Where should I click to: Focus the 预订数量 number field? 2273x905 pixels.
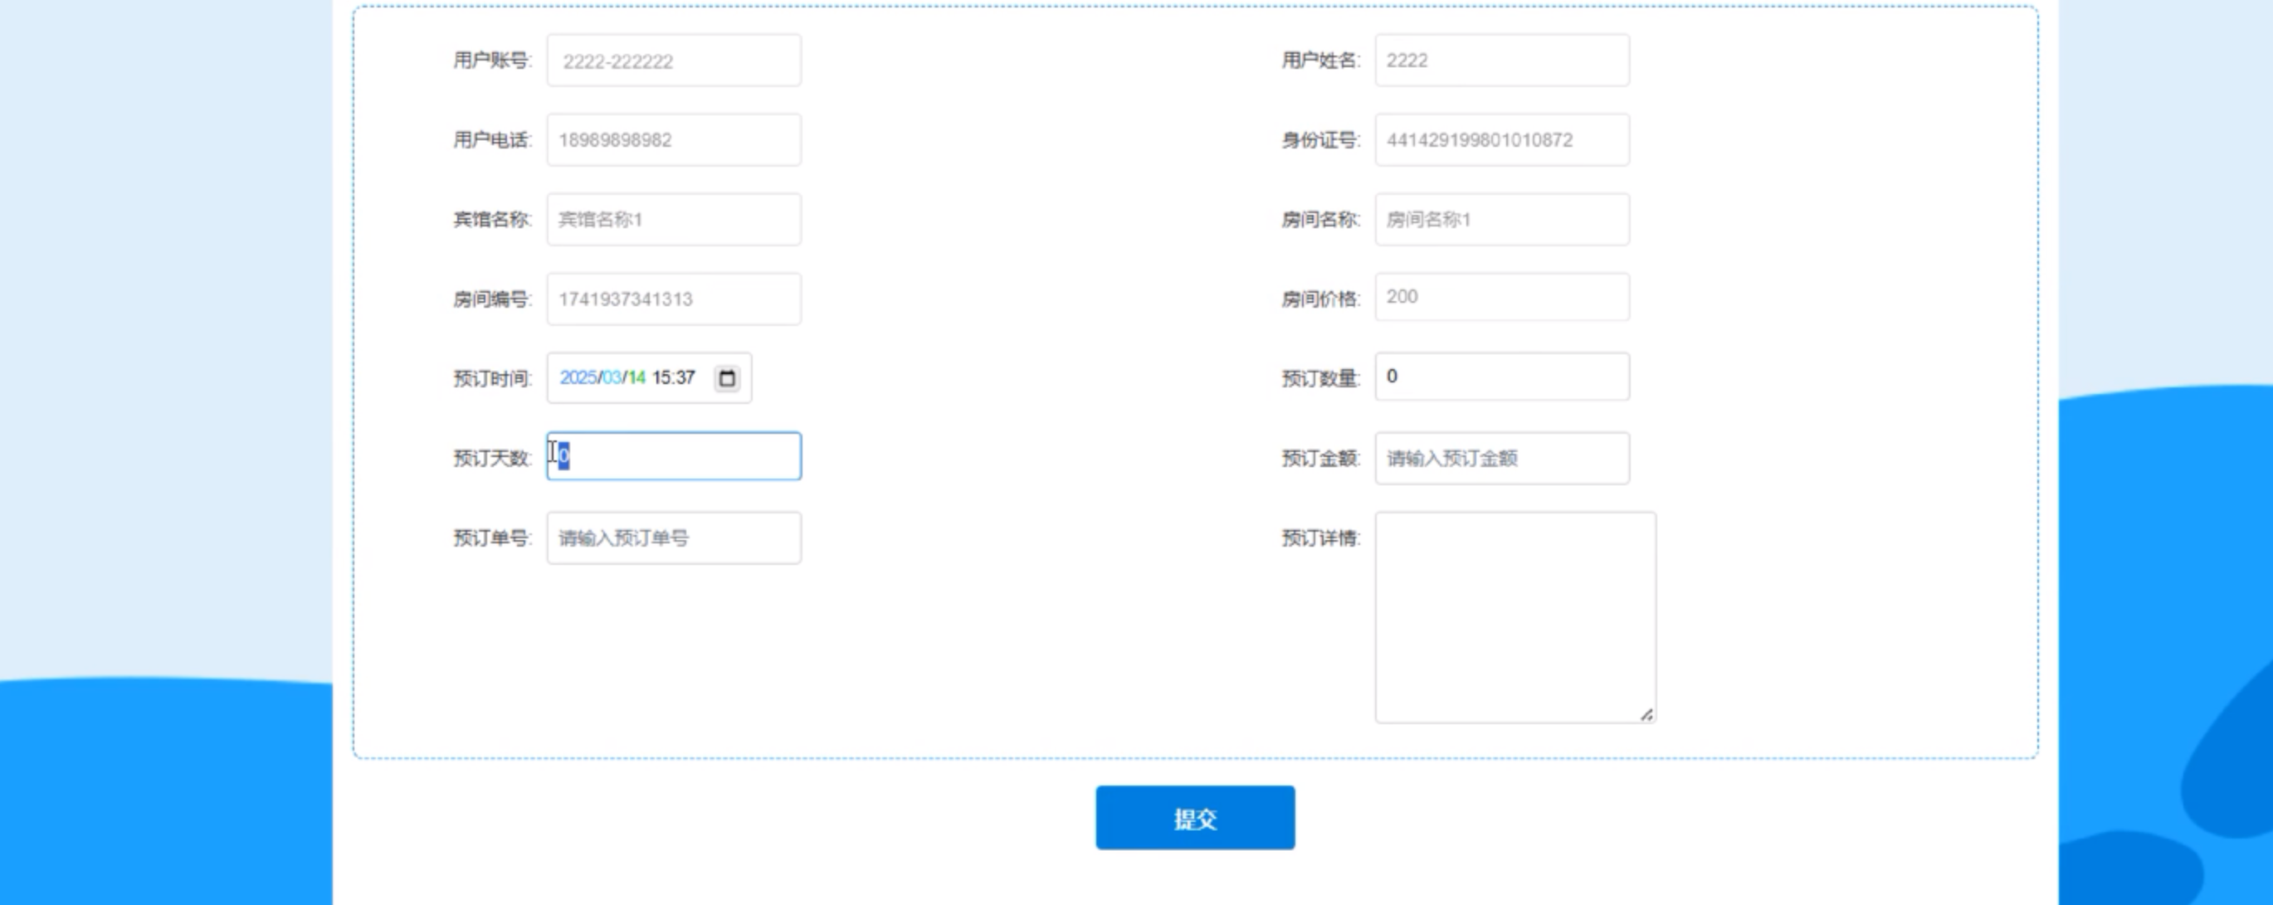[x=1501, y=377]
